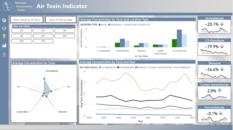Click Acetaldehyde x-axis label in bar chart
The width and height of the screenshot is (233, 130).
coord(123,51)
